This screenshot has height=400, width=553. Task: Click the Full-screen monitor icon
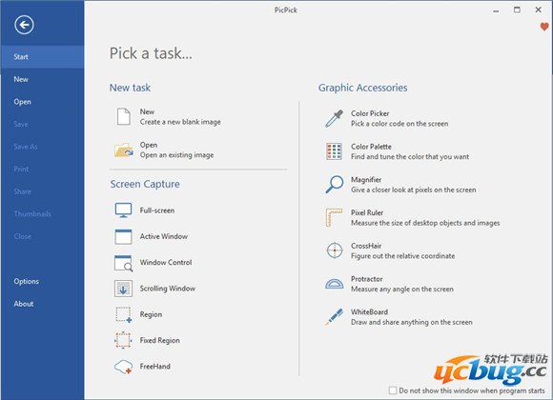[123, 210]
